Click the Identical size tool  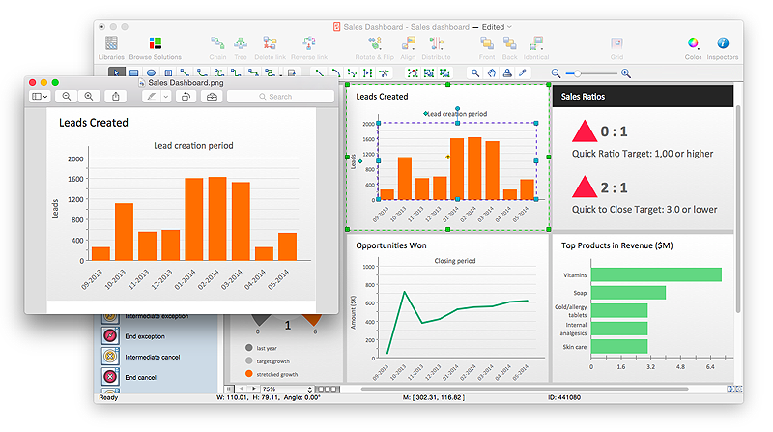click(536, 47)
